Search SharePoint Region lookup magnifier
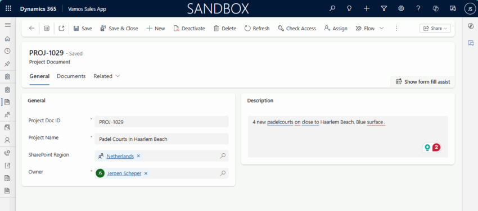 [223, 155]
